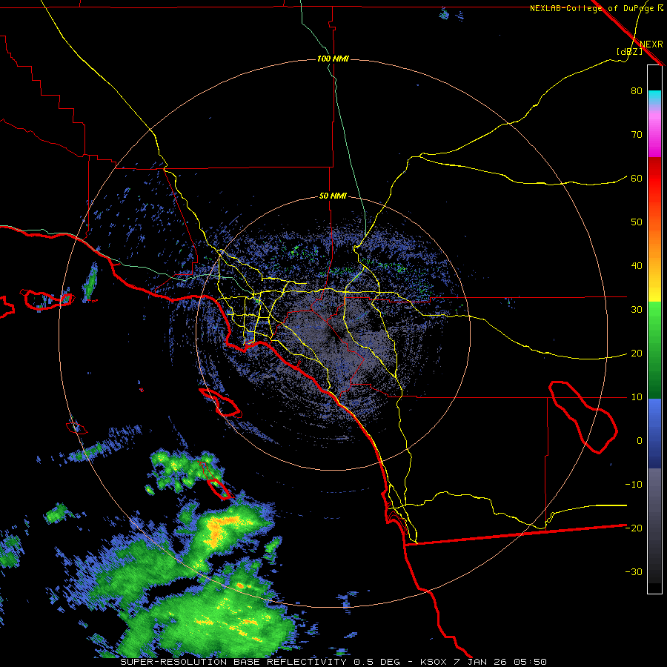This screenshot has height=667, width=667.
Task: Click the KSOX 7 JAN 26 05:50 timestamp
Action: (483, 662)
